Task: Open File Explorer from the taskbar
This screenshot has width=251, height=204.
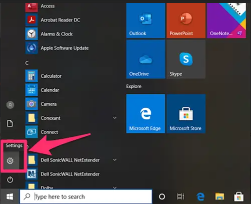Action: pos(219,196)
